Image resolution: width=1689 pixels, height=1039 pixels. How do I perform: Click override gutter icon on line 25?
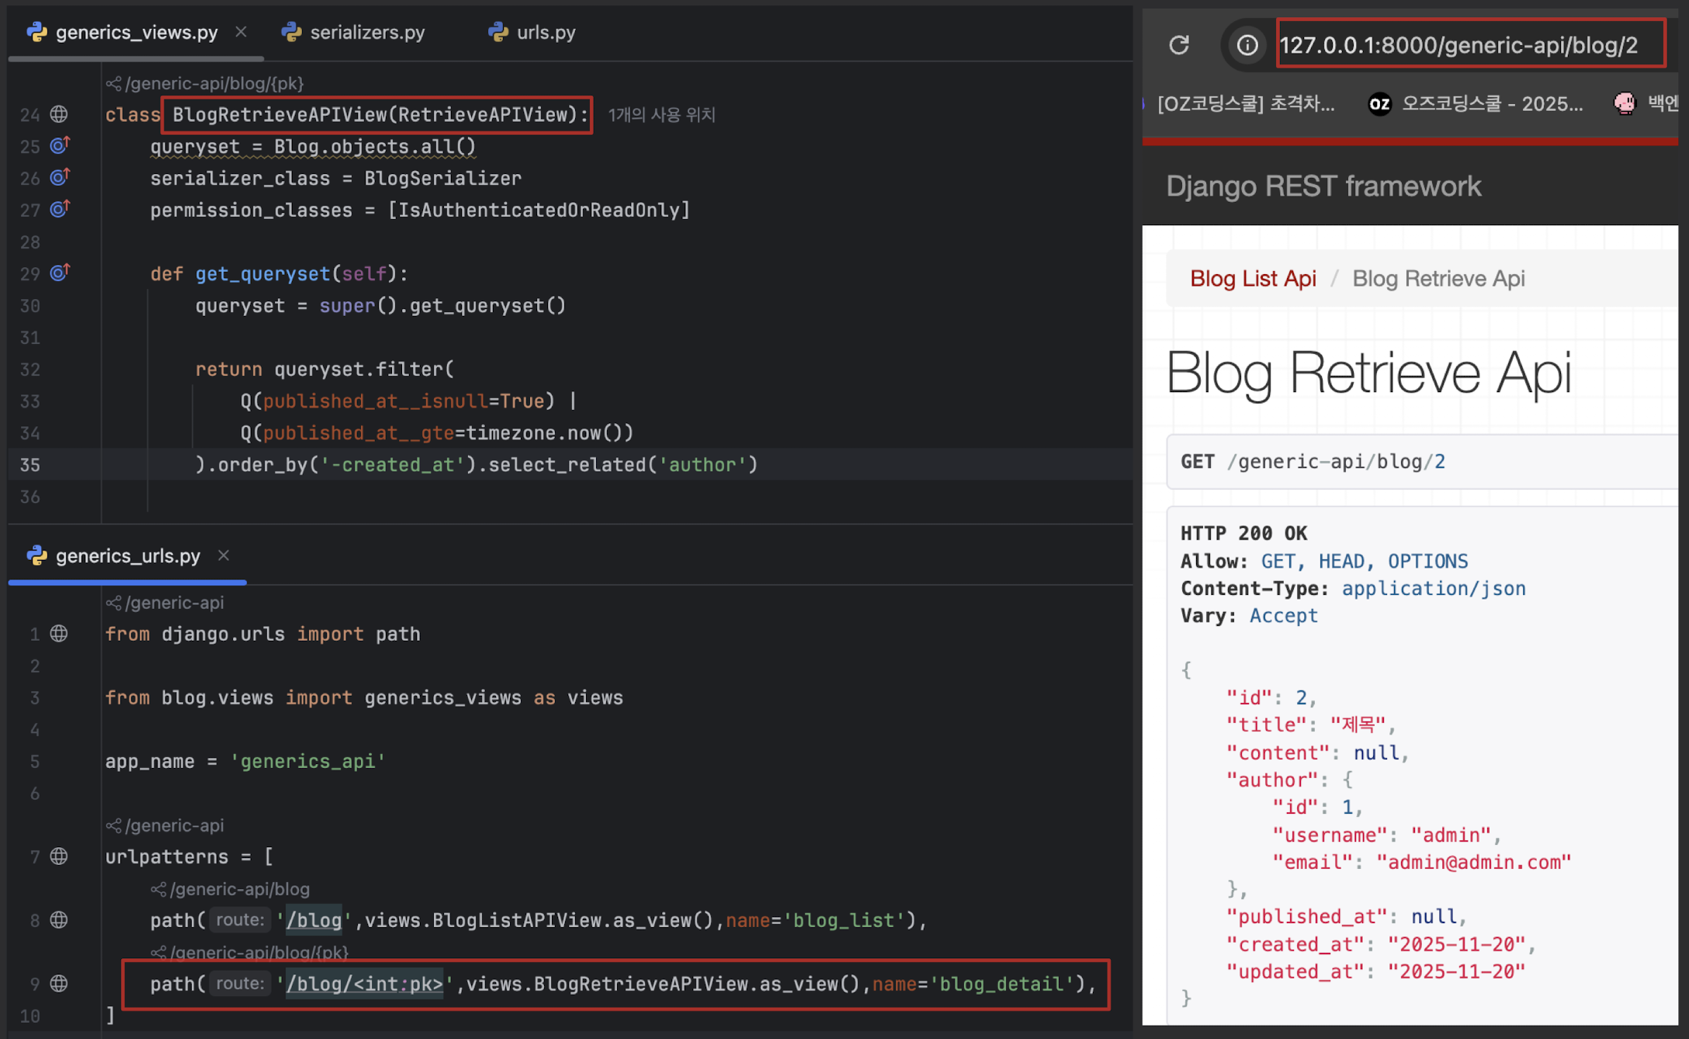point(60,146)
